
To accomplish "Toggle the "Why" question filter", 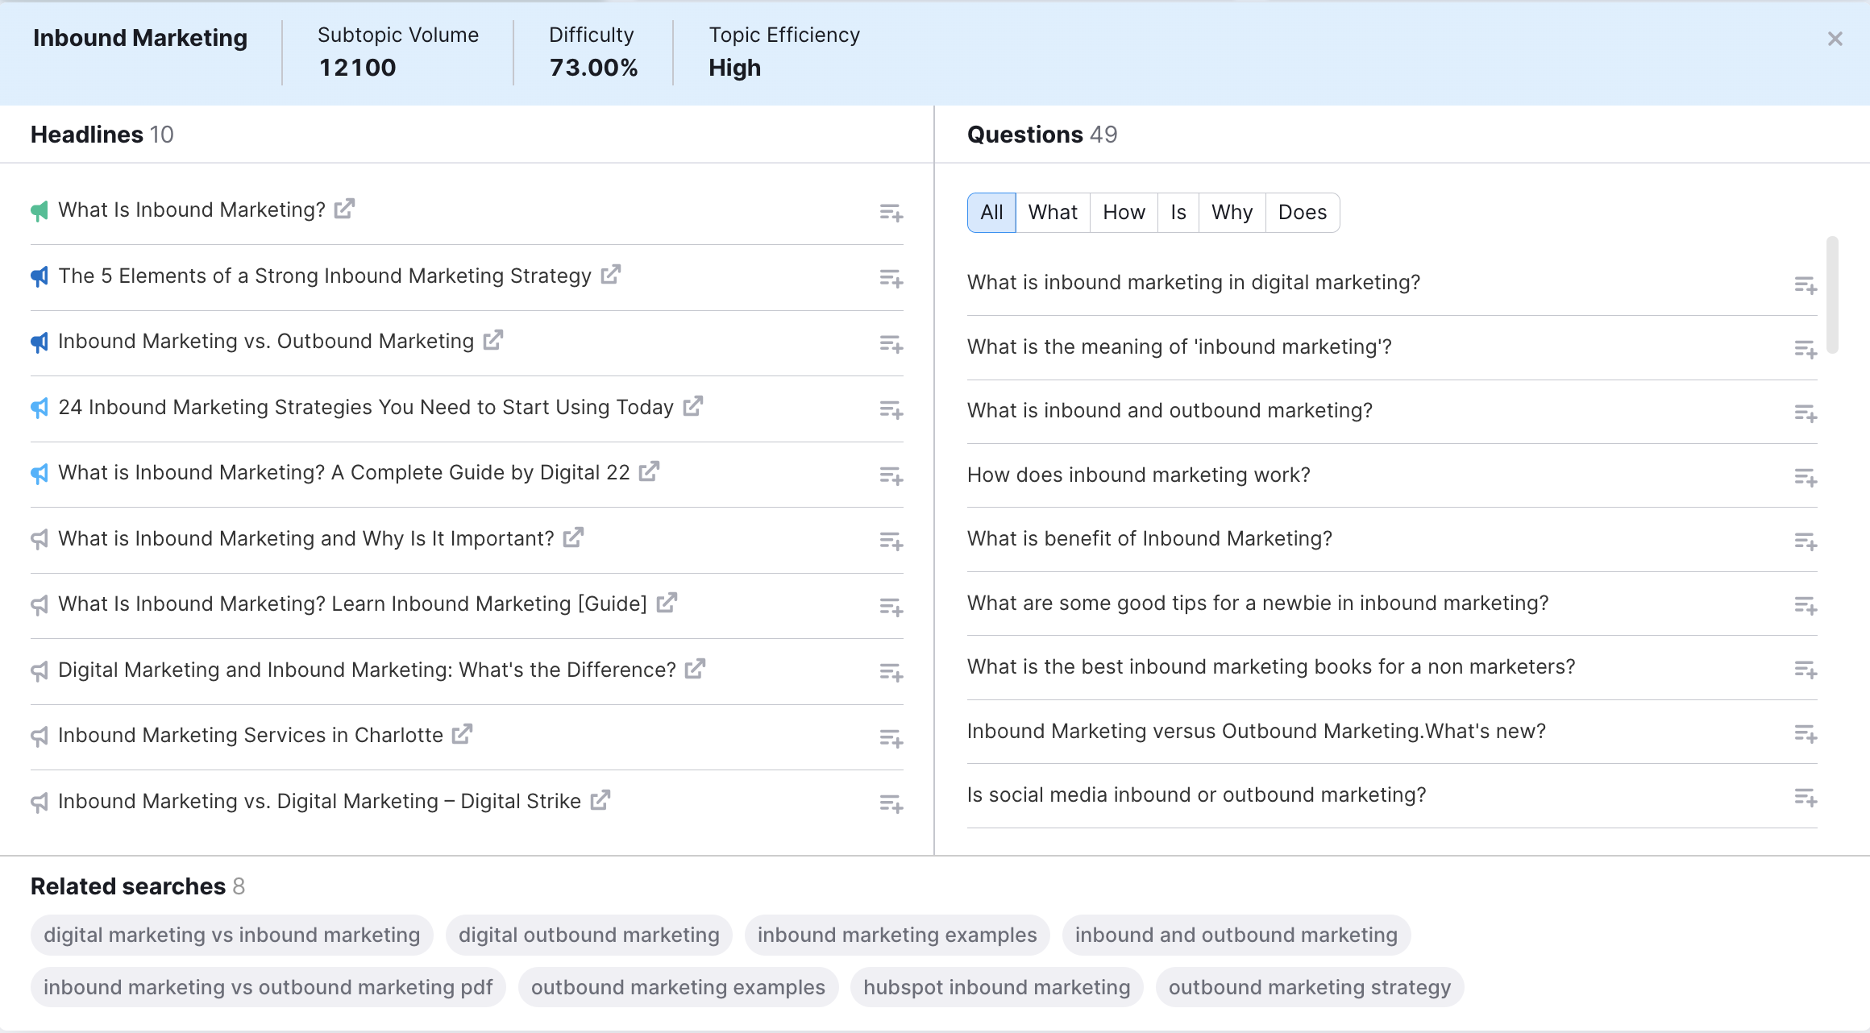I will 1232,212.
